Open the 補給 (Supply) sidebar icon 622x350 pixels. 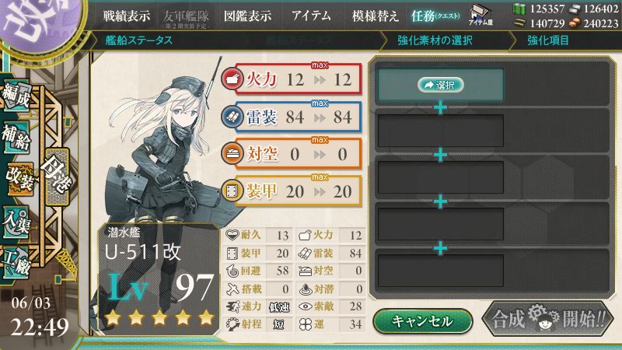pos(16,138)
